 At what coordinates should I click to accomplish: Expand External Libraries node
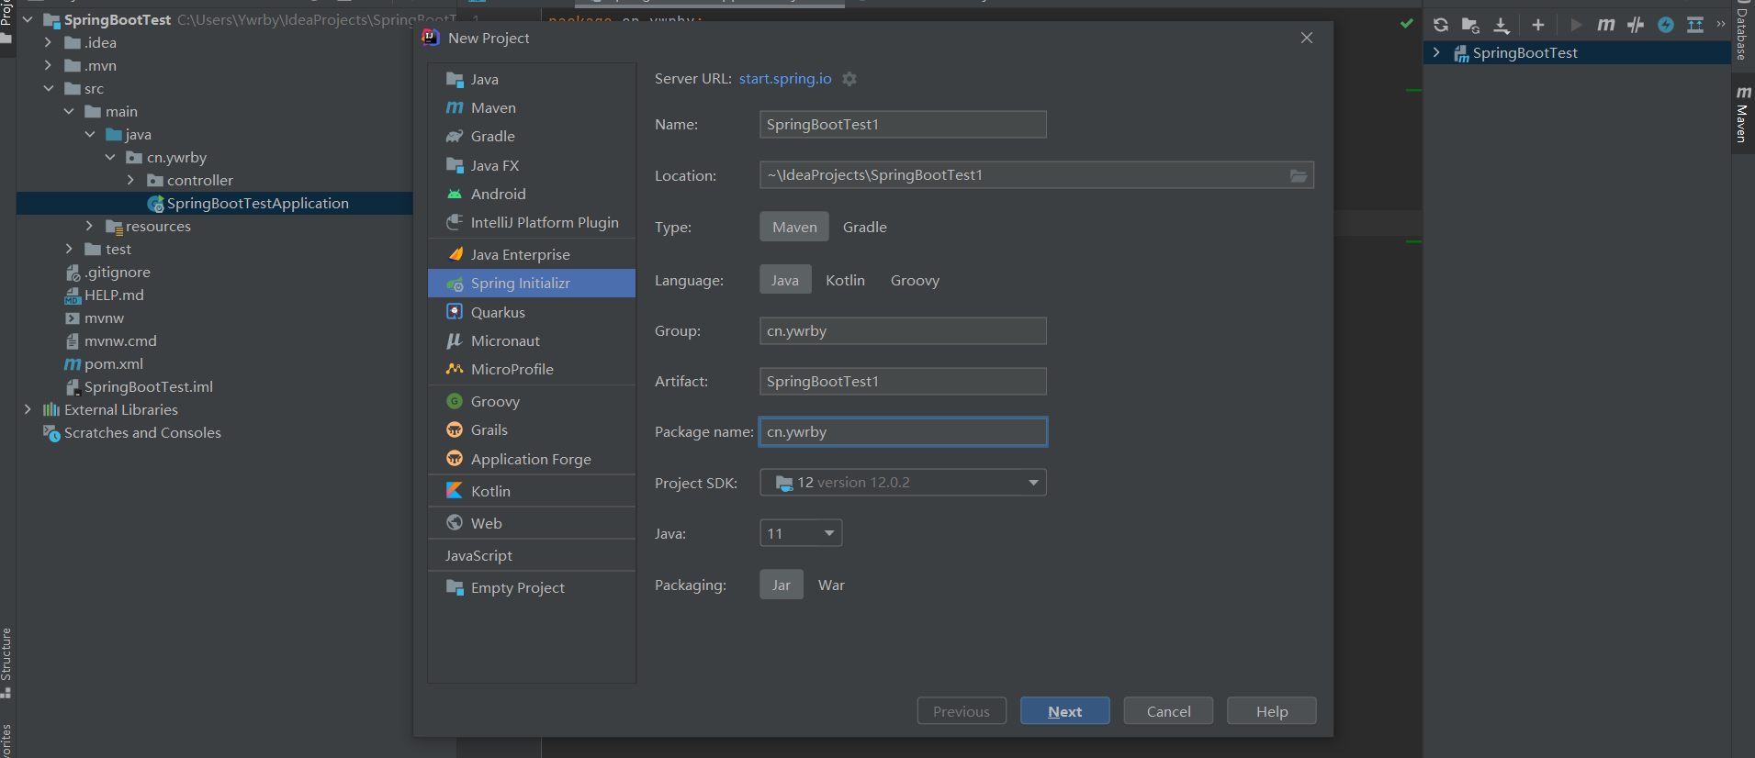28,409
